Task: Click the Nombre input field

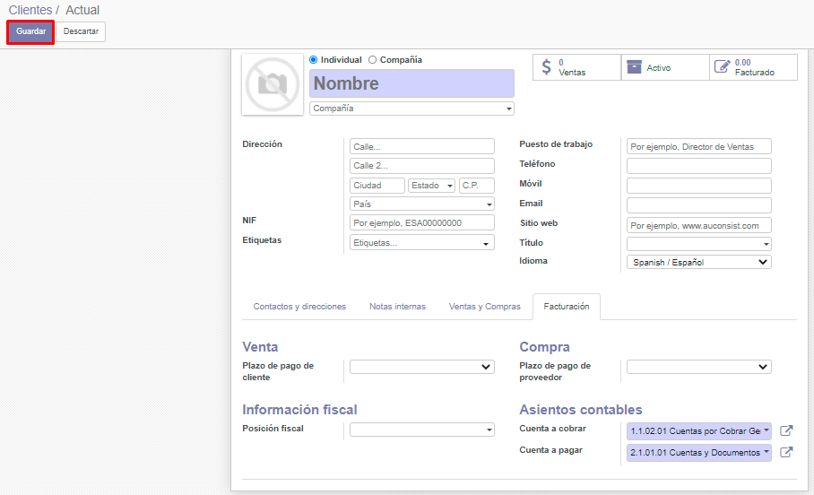Action: tap(411, 83)
